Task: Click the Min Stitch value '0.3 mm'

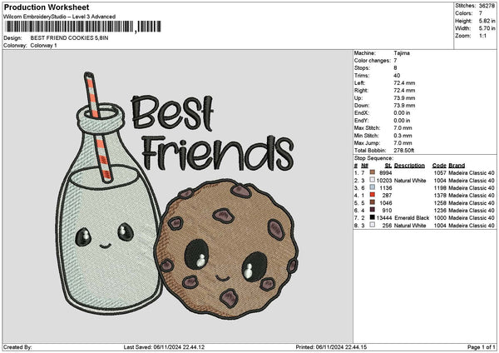Action: (403, 136)
